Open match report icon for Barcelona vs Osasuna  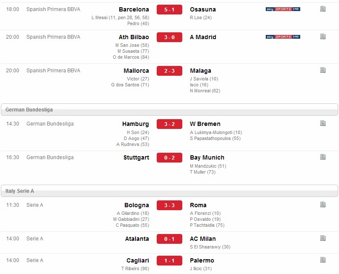click(323, 9)
